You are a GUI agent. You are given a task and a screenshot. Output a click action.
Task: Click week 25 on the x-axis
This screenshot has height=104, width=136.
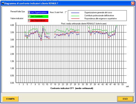[x=67, y=84]
